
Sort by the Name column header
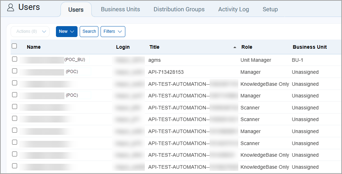34,47
